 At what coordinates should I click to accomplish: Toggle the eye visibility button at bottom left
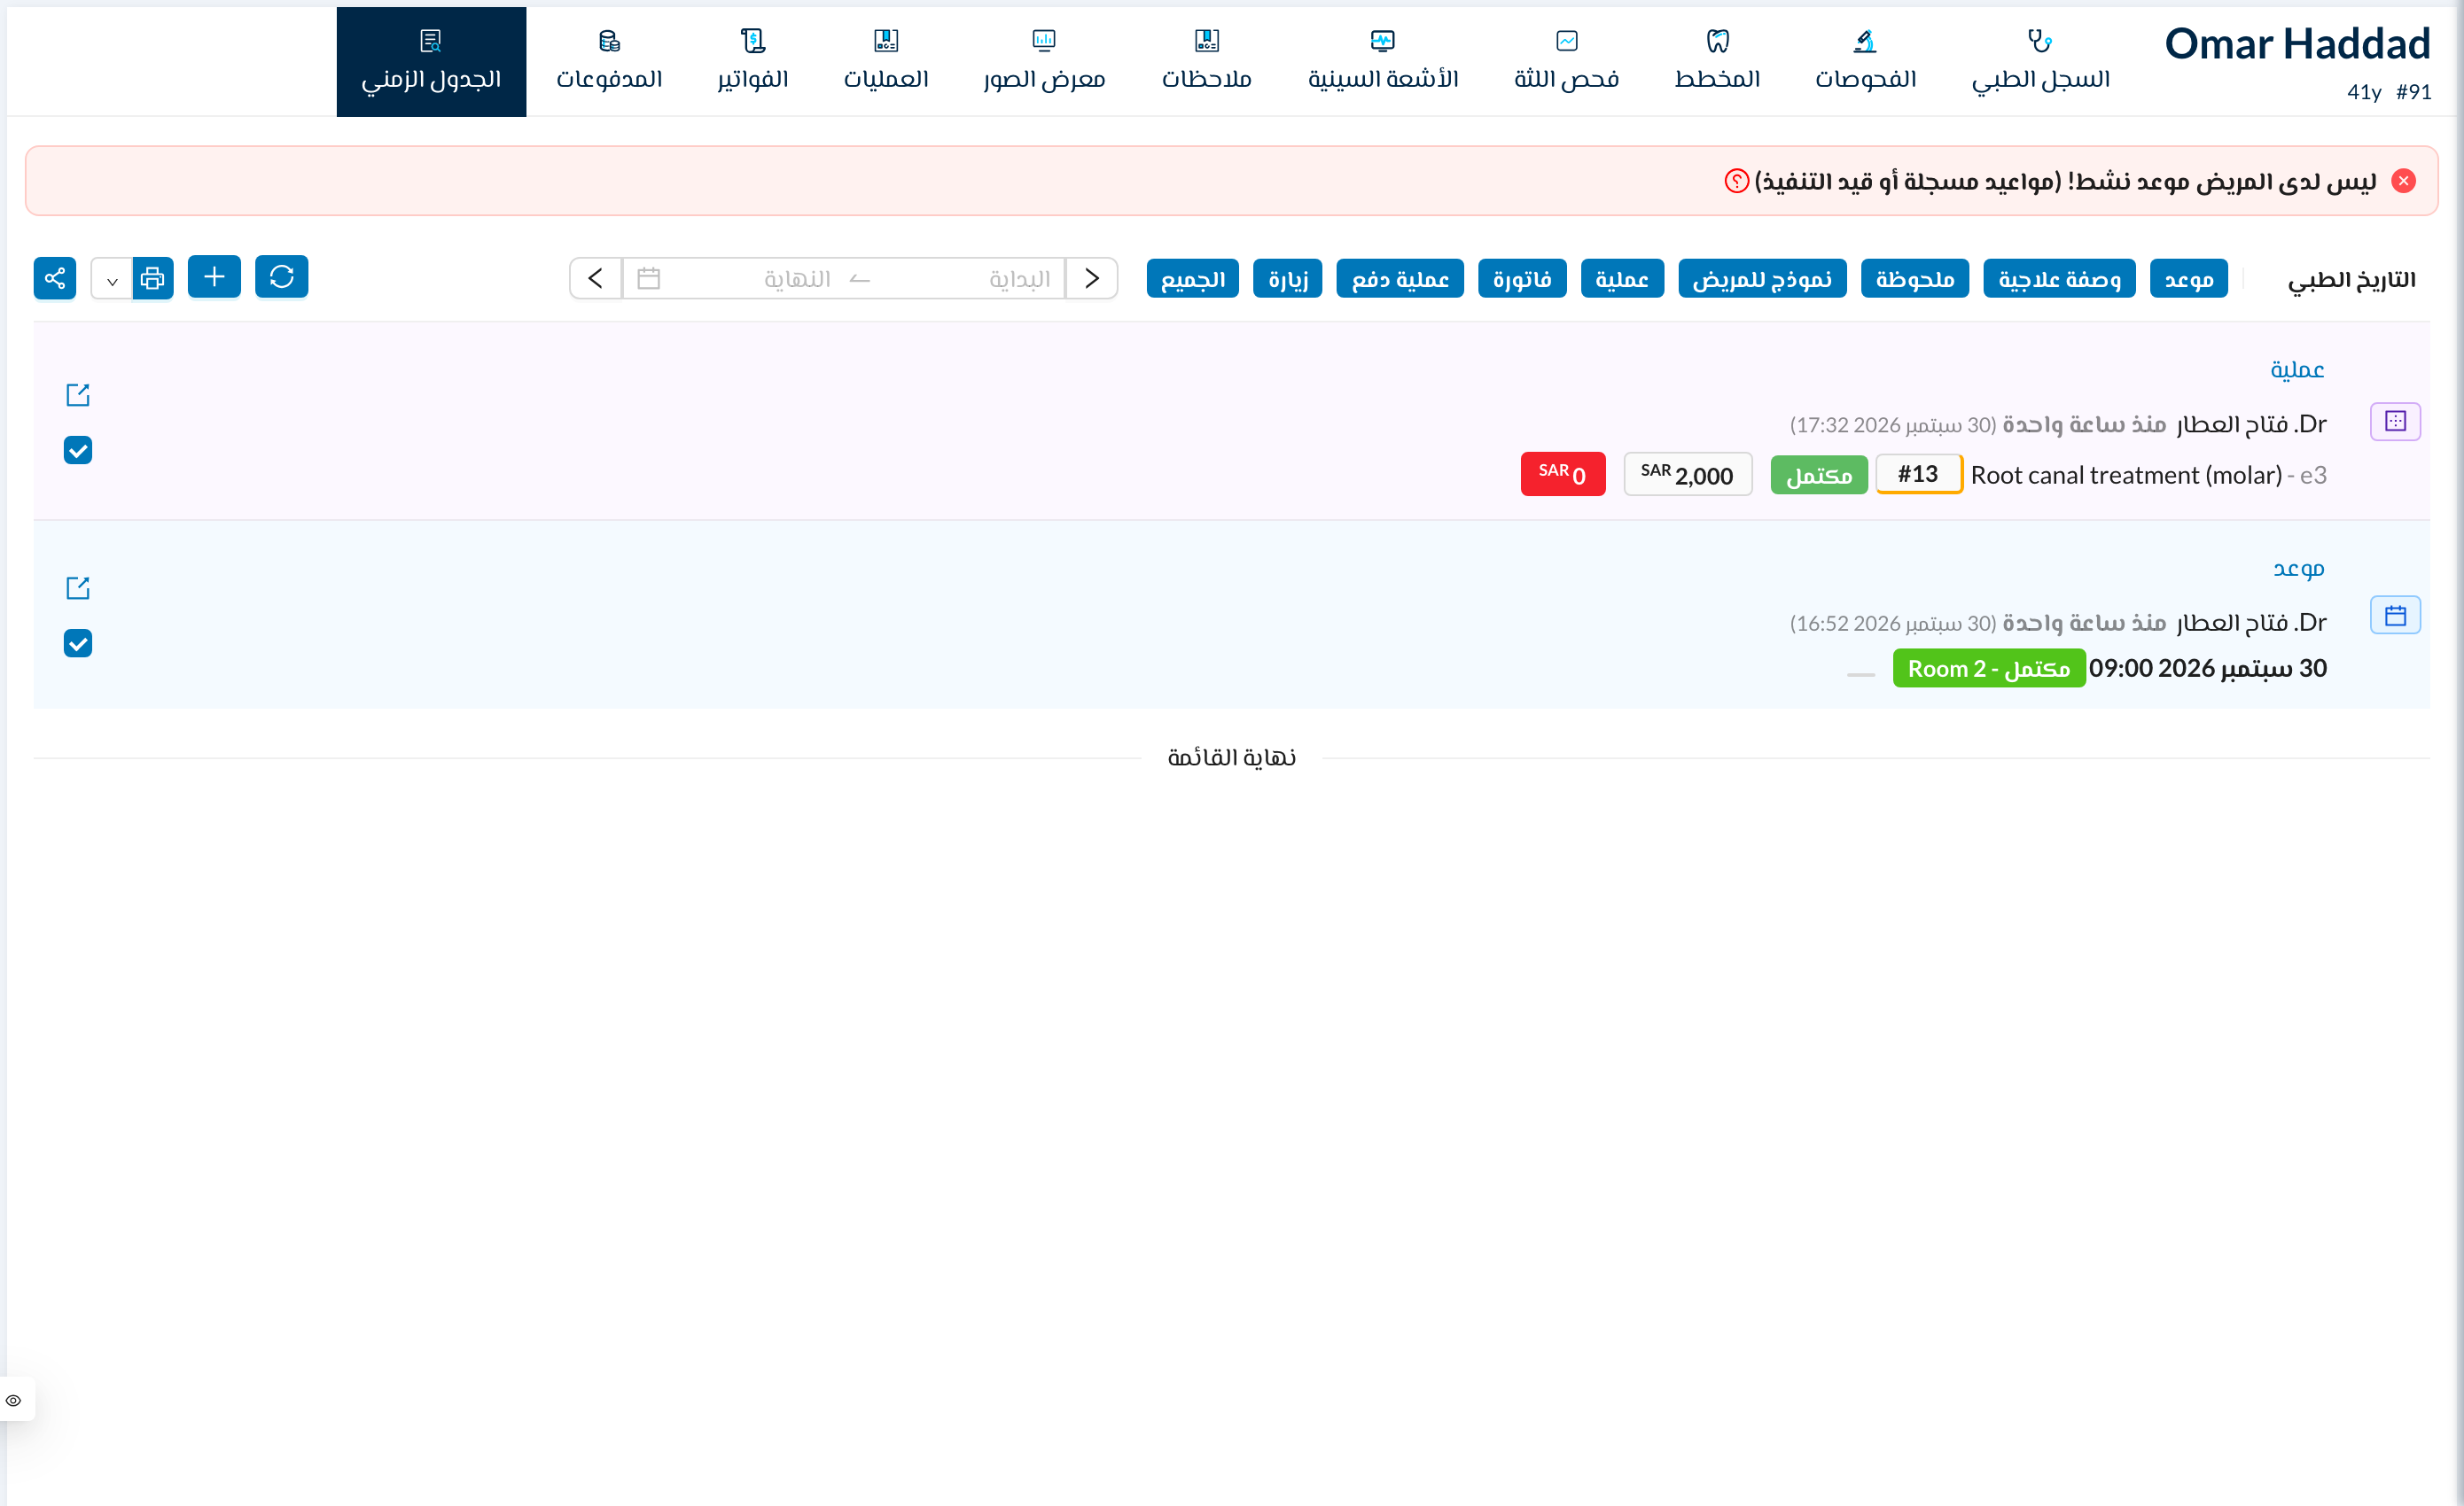[14, 1400]
